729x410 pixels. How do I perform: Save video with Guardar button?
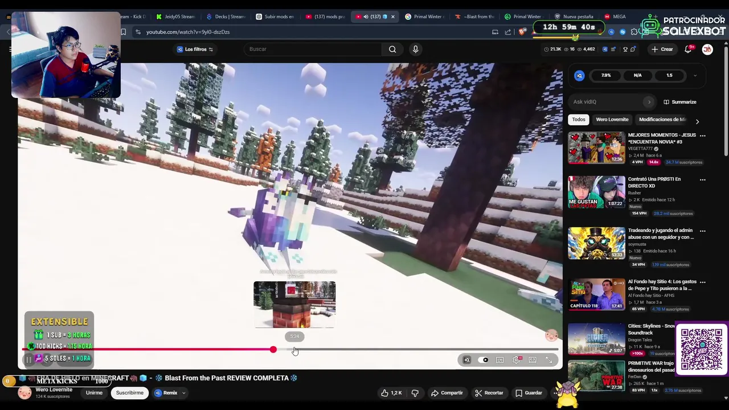coord(529,393)
